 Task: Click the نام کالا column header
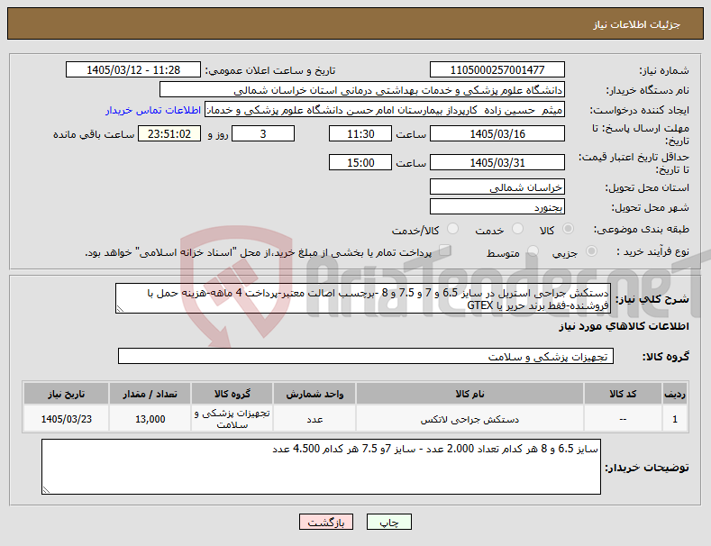[469, 394]
